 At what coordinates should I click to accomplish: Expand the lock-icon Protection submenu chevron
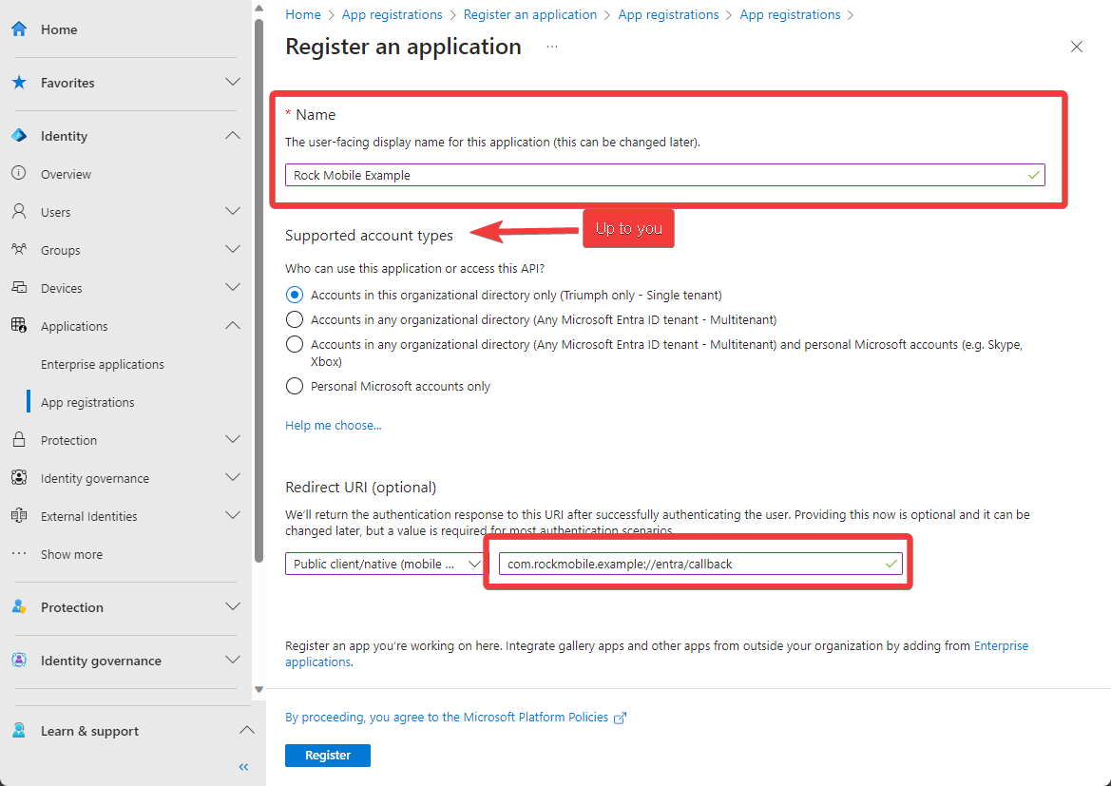pyautogui.click(x=233, y=439)
